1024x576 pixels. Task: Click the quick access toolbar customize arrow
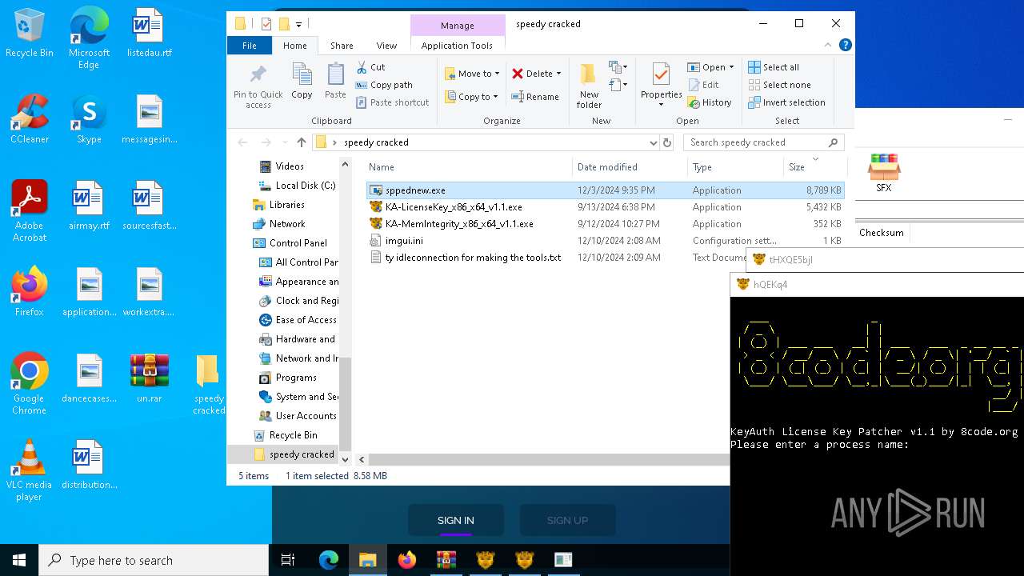click(298, 24)
